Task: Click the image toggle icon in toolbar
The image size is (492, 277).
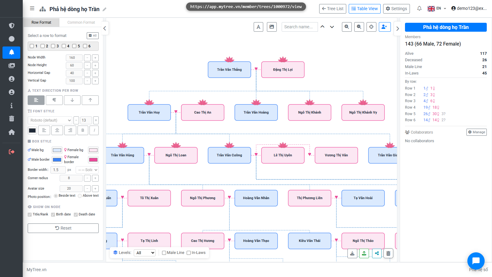Action: pos(272,27)
